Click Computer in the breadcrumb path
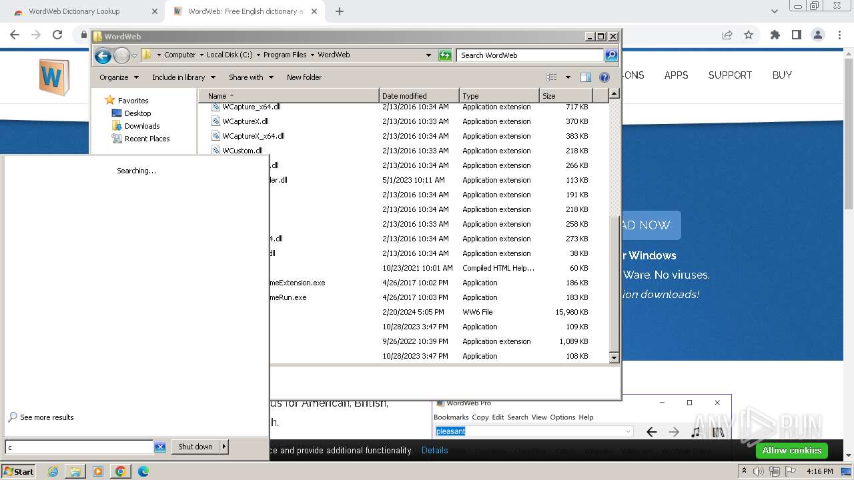 [180, 55]
